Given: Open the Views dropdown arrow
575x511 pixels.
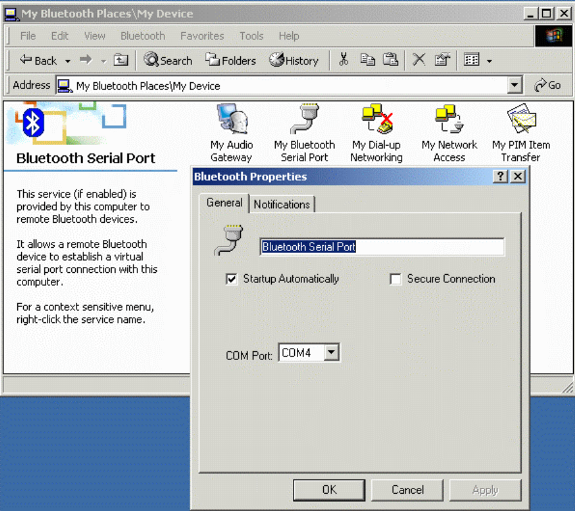Looking at the screenshot, I should 489,61.
